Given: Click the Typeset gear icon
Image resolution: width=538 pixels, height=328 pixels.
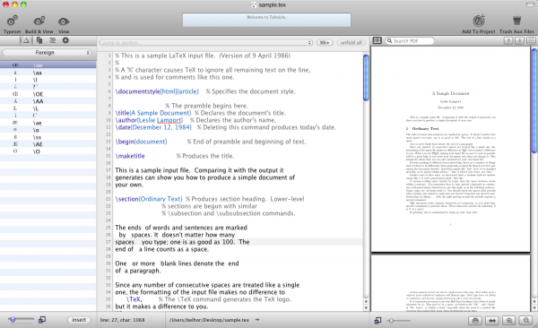Looking at the screenshot, I should click(12, 22).
